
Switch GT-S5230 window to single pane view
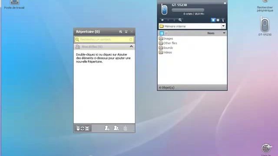point(213,20)
